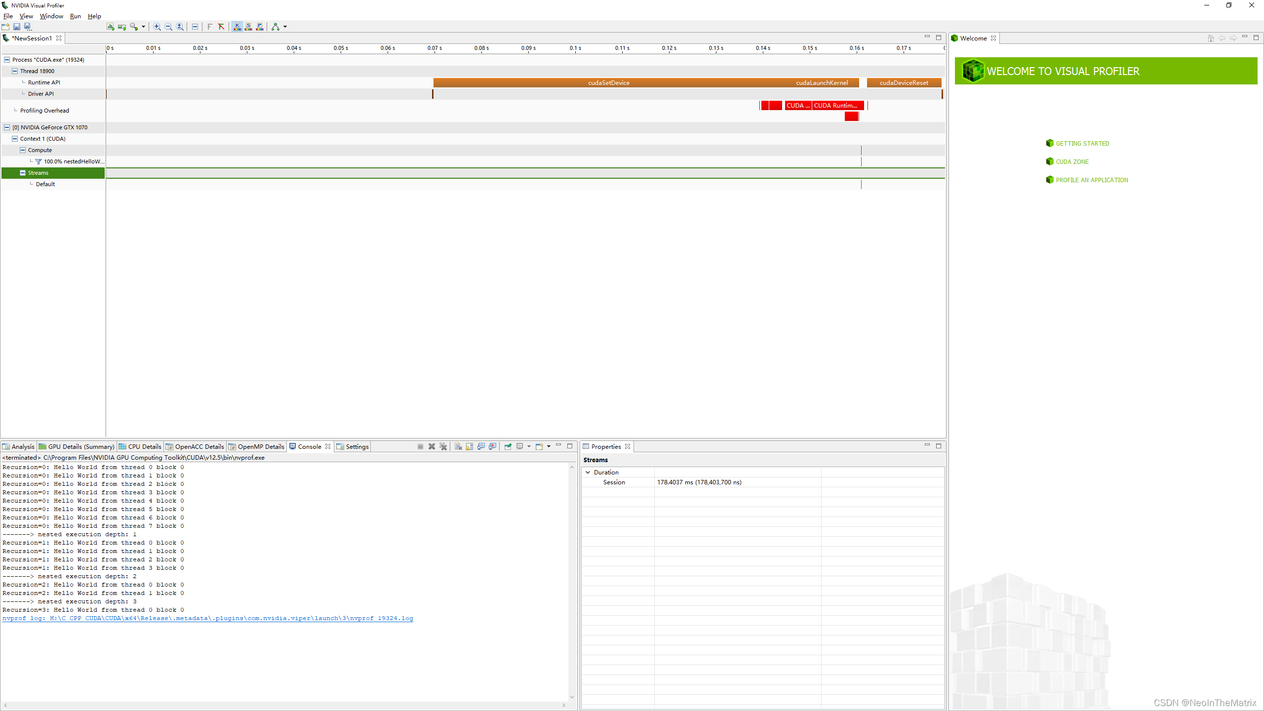Collapse the Compute tree node

point(23,150)
